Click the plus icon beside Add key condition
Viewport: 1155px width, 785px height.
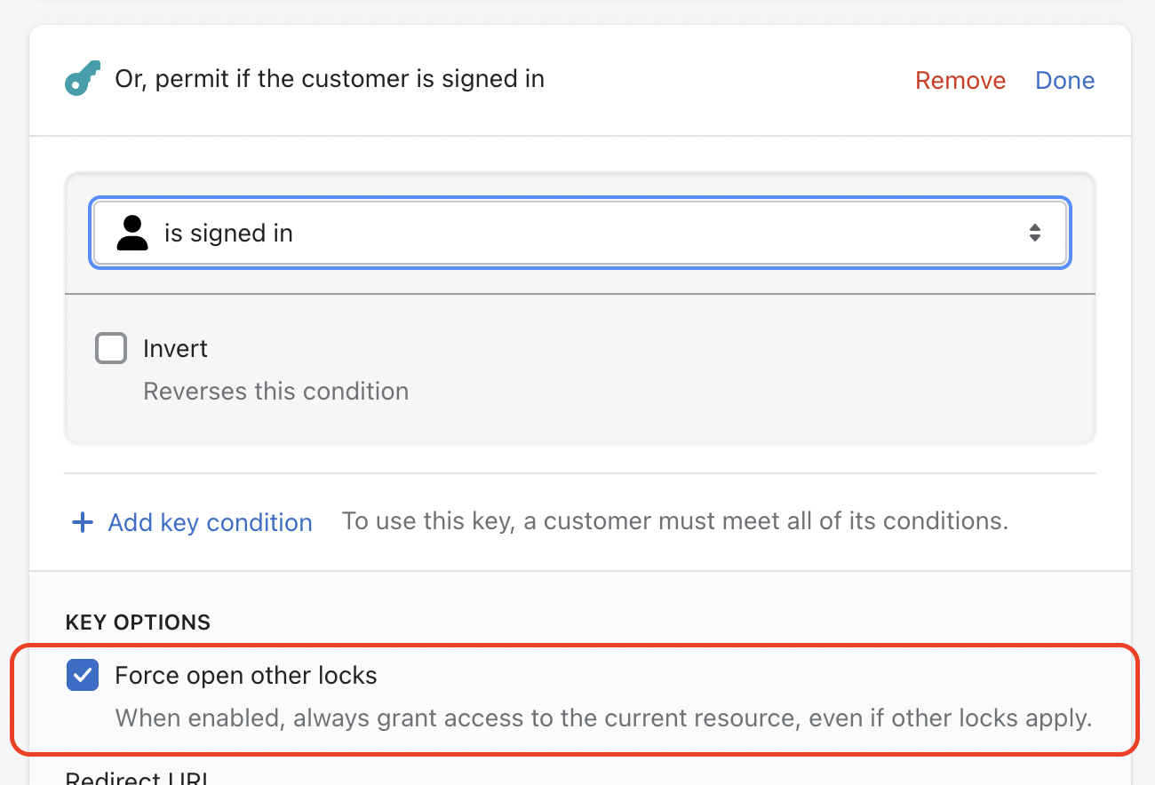82,522
